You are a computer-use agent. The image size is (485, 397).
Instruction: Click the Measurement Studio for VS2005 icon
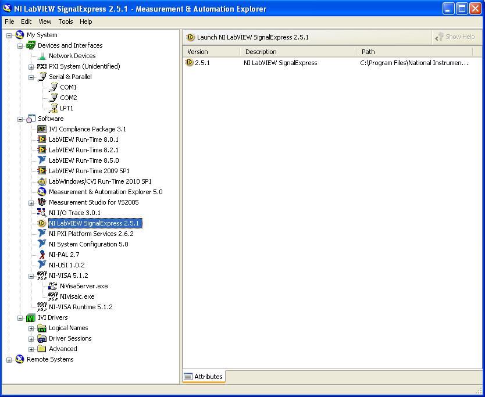pos(42,202)
